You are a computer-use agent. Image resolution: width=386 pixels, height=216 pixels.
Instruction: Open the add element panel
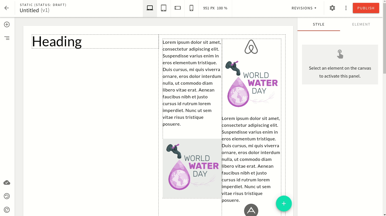[x=7, y=24]
